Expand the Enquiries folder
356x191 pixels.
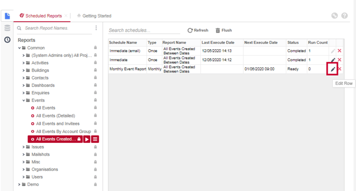pyautogui.click(x=23, y=93)
